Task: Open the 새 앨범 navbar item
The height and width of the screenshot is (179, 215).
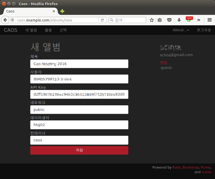Action: 31,30
